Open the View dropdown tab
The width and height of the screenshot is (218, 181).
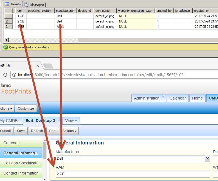(71, 121)
